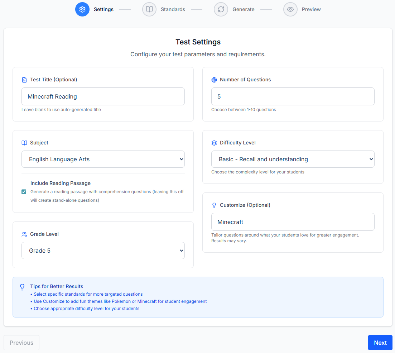Image resolution: width=395 pixels, height=353 pixels.
Task: Expand the Grade Level dropdown
Action: [103, 251]
